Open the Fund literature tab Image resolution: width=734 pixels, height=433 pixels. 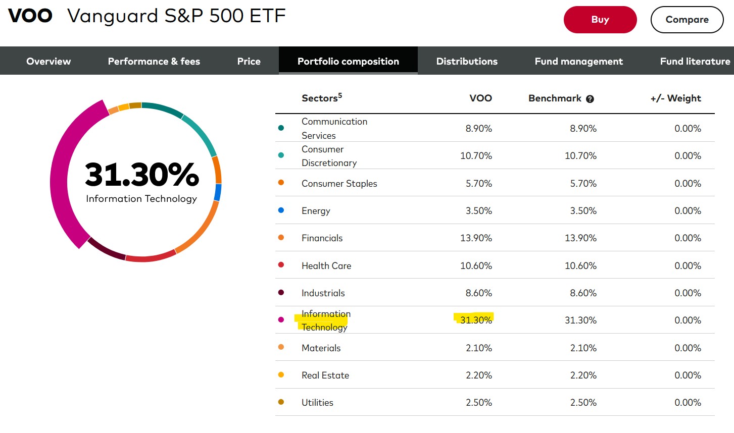pyautogui.click(x=695, y=61)
